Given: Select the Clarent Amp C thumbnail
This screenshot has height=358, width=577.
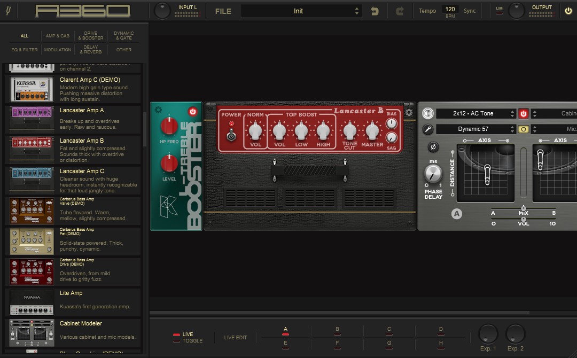Looking at the screenshot, I should tap(32, 89).
